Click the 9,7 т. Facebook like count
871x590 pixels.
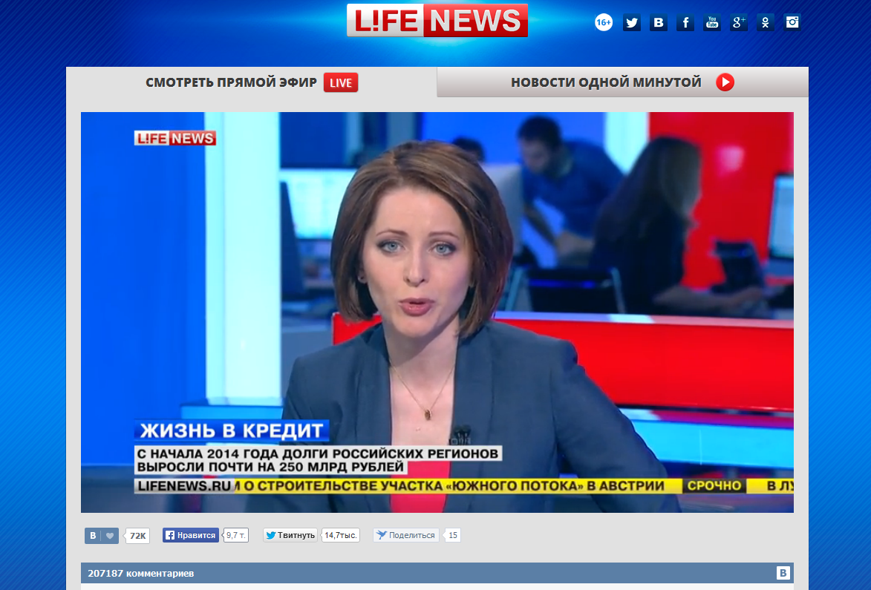[235, 535]
